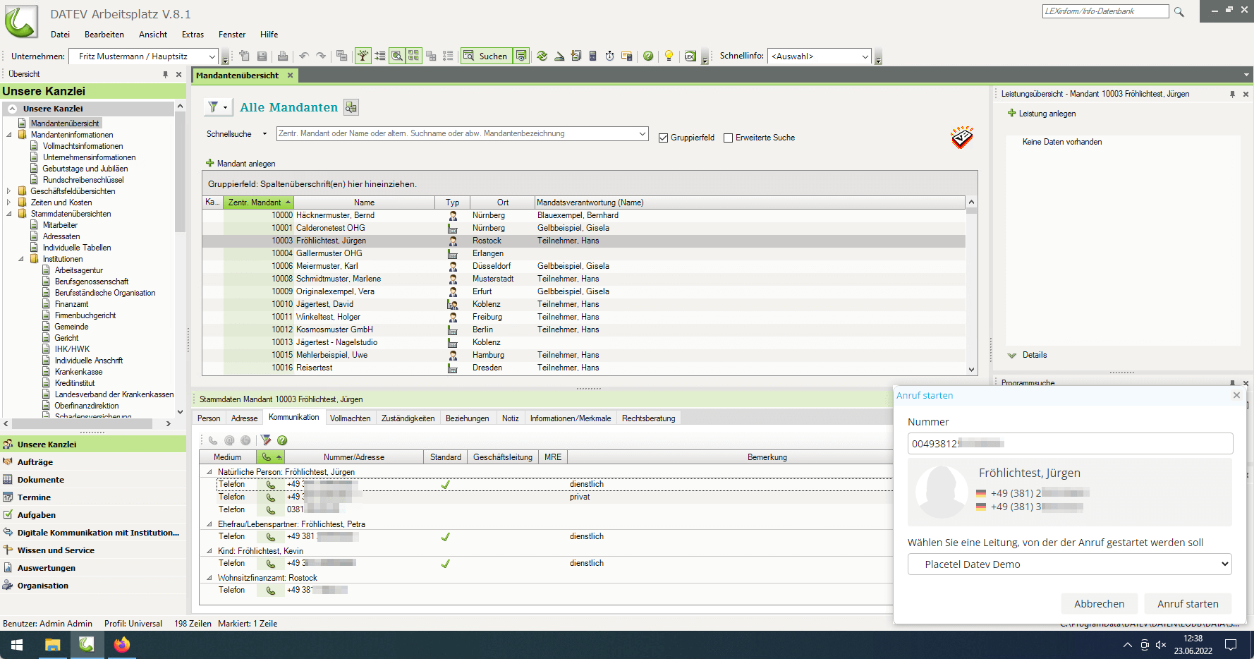Open Firefox from the taskbar
This screenshot has width=1254, height=659.
tap(122, 644)
